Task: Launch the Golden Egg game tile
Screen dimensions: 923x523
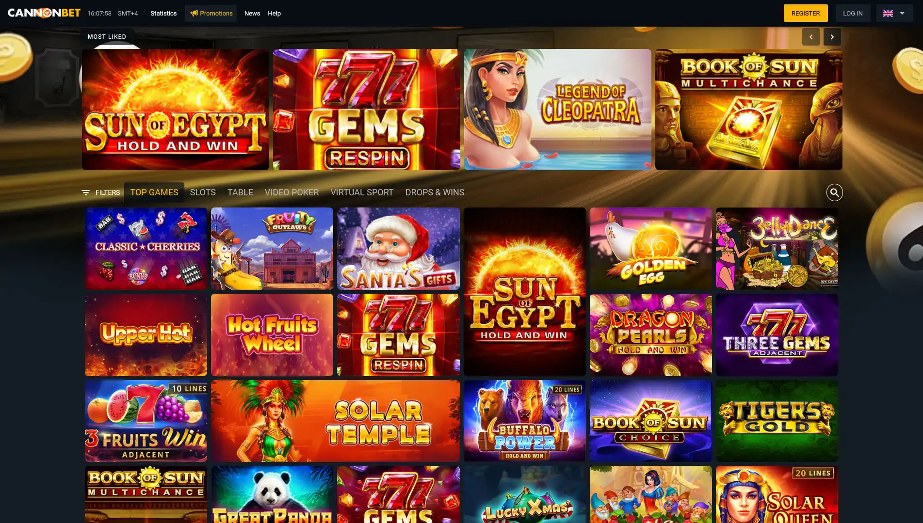Action: (650, 249)
